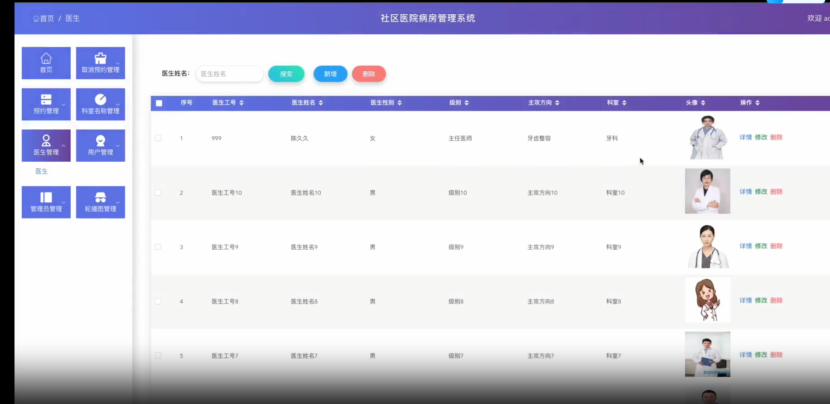
Task: Click the green 搜索 button
Action: tap(286, 74)
